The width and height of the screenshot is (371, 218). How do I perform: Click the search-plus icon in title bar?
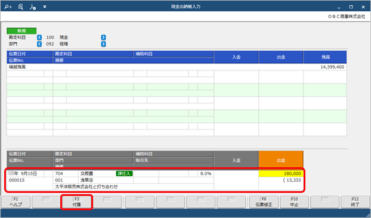click(8, 7)
